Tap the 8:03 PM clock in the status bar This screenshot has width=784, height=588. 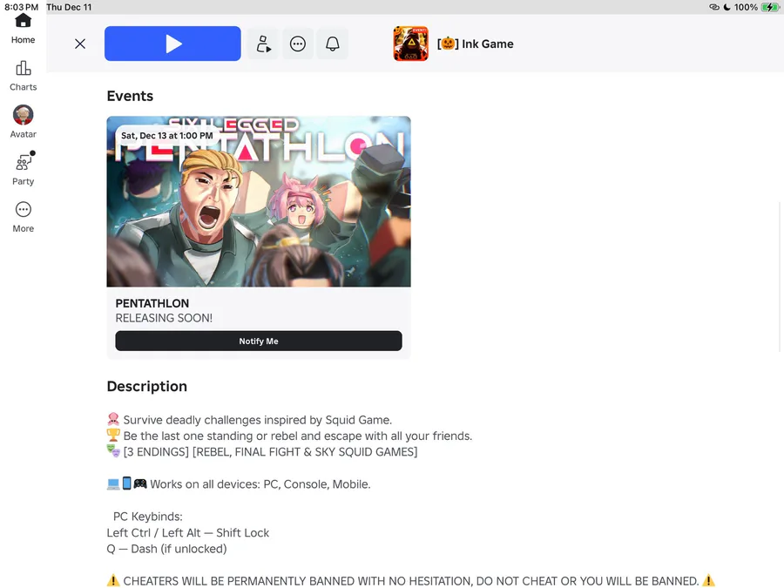tap(22, 7)
